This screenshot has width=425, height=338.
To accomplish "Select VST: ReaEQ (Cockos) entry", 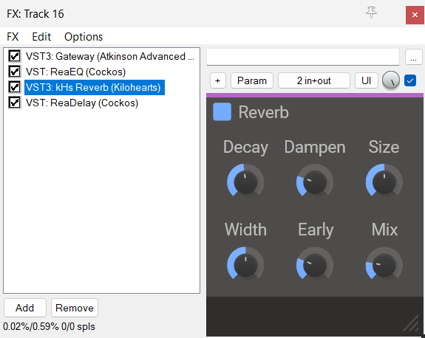I will (75, 72).
